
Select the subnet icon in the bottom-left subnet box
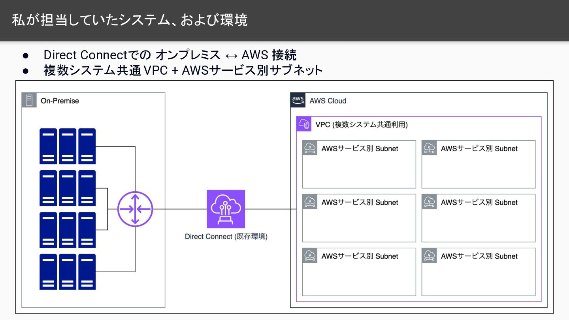(x=310, y=256)
